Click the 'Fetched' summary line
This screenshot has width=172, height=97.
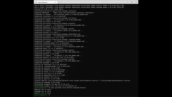(49, 9)
